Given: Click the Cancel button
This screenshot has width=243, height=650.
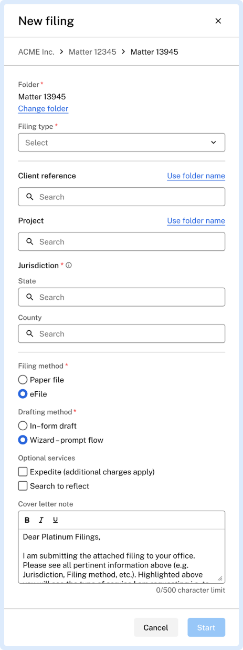Looking at the screenshot, I should [156, 627].
